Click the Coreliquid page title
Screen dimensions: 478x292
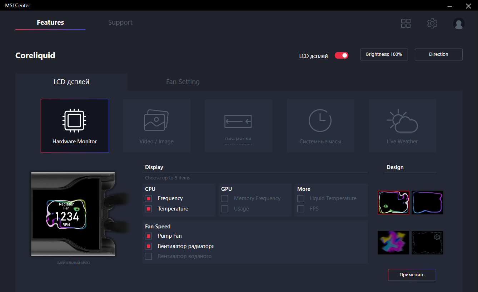(x=35, y=56)
